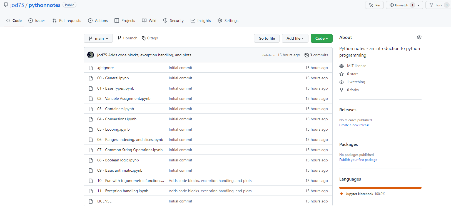Click the About section gear icon
451x208 pixels.
pyautogui.click(x=419, y=37)
